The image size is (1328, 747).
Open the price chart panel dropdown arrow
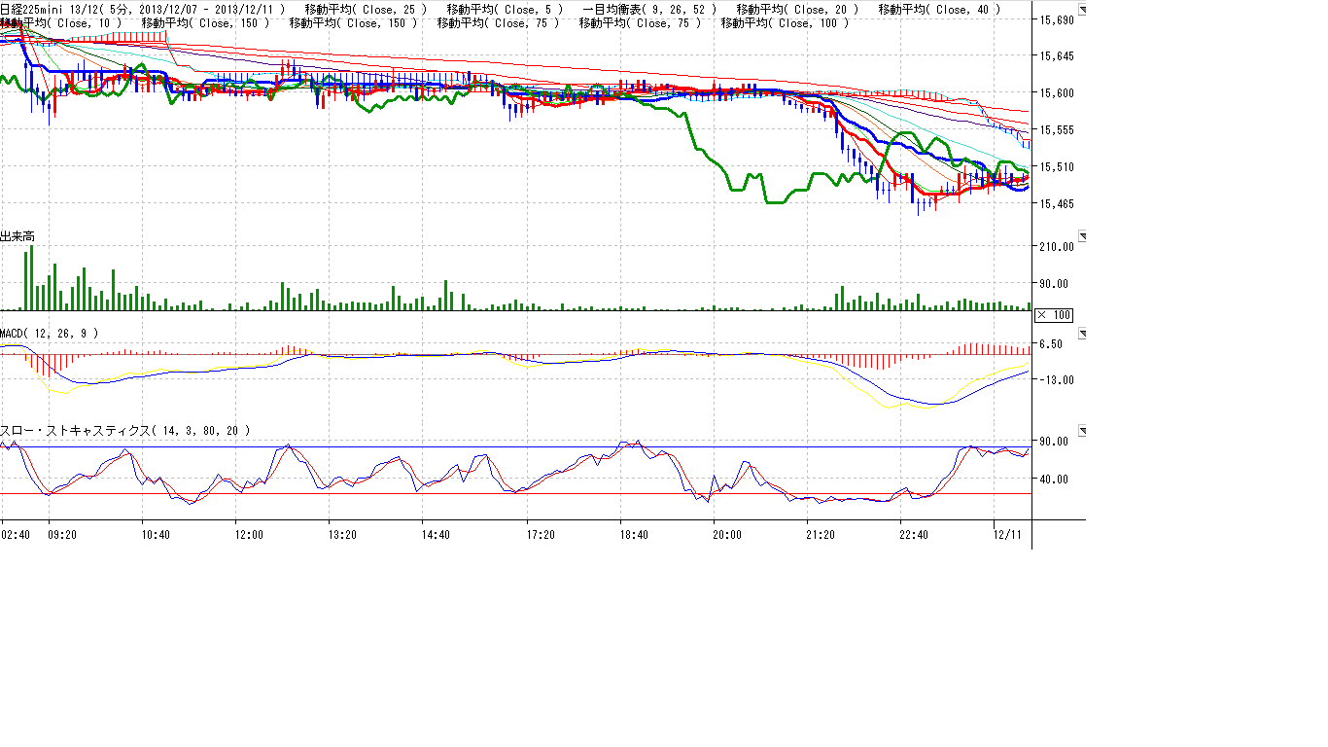pyautogui.click(x=1083, y=10)
